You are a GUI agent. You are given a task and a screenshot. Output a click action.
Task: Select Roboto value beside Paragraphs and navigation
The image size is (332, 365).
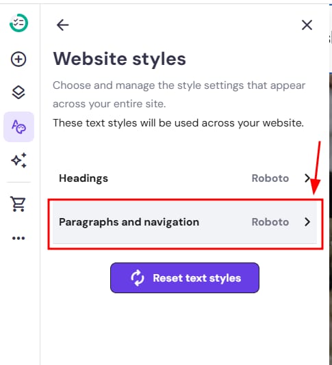pyautogui.click(x=270, y=222)
